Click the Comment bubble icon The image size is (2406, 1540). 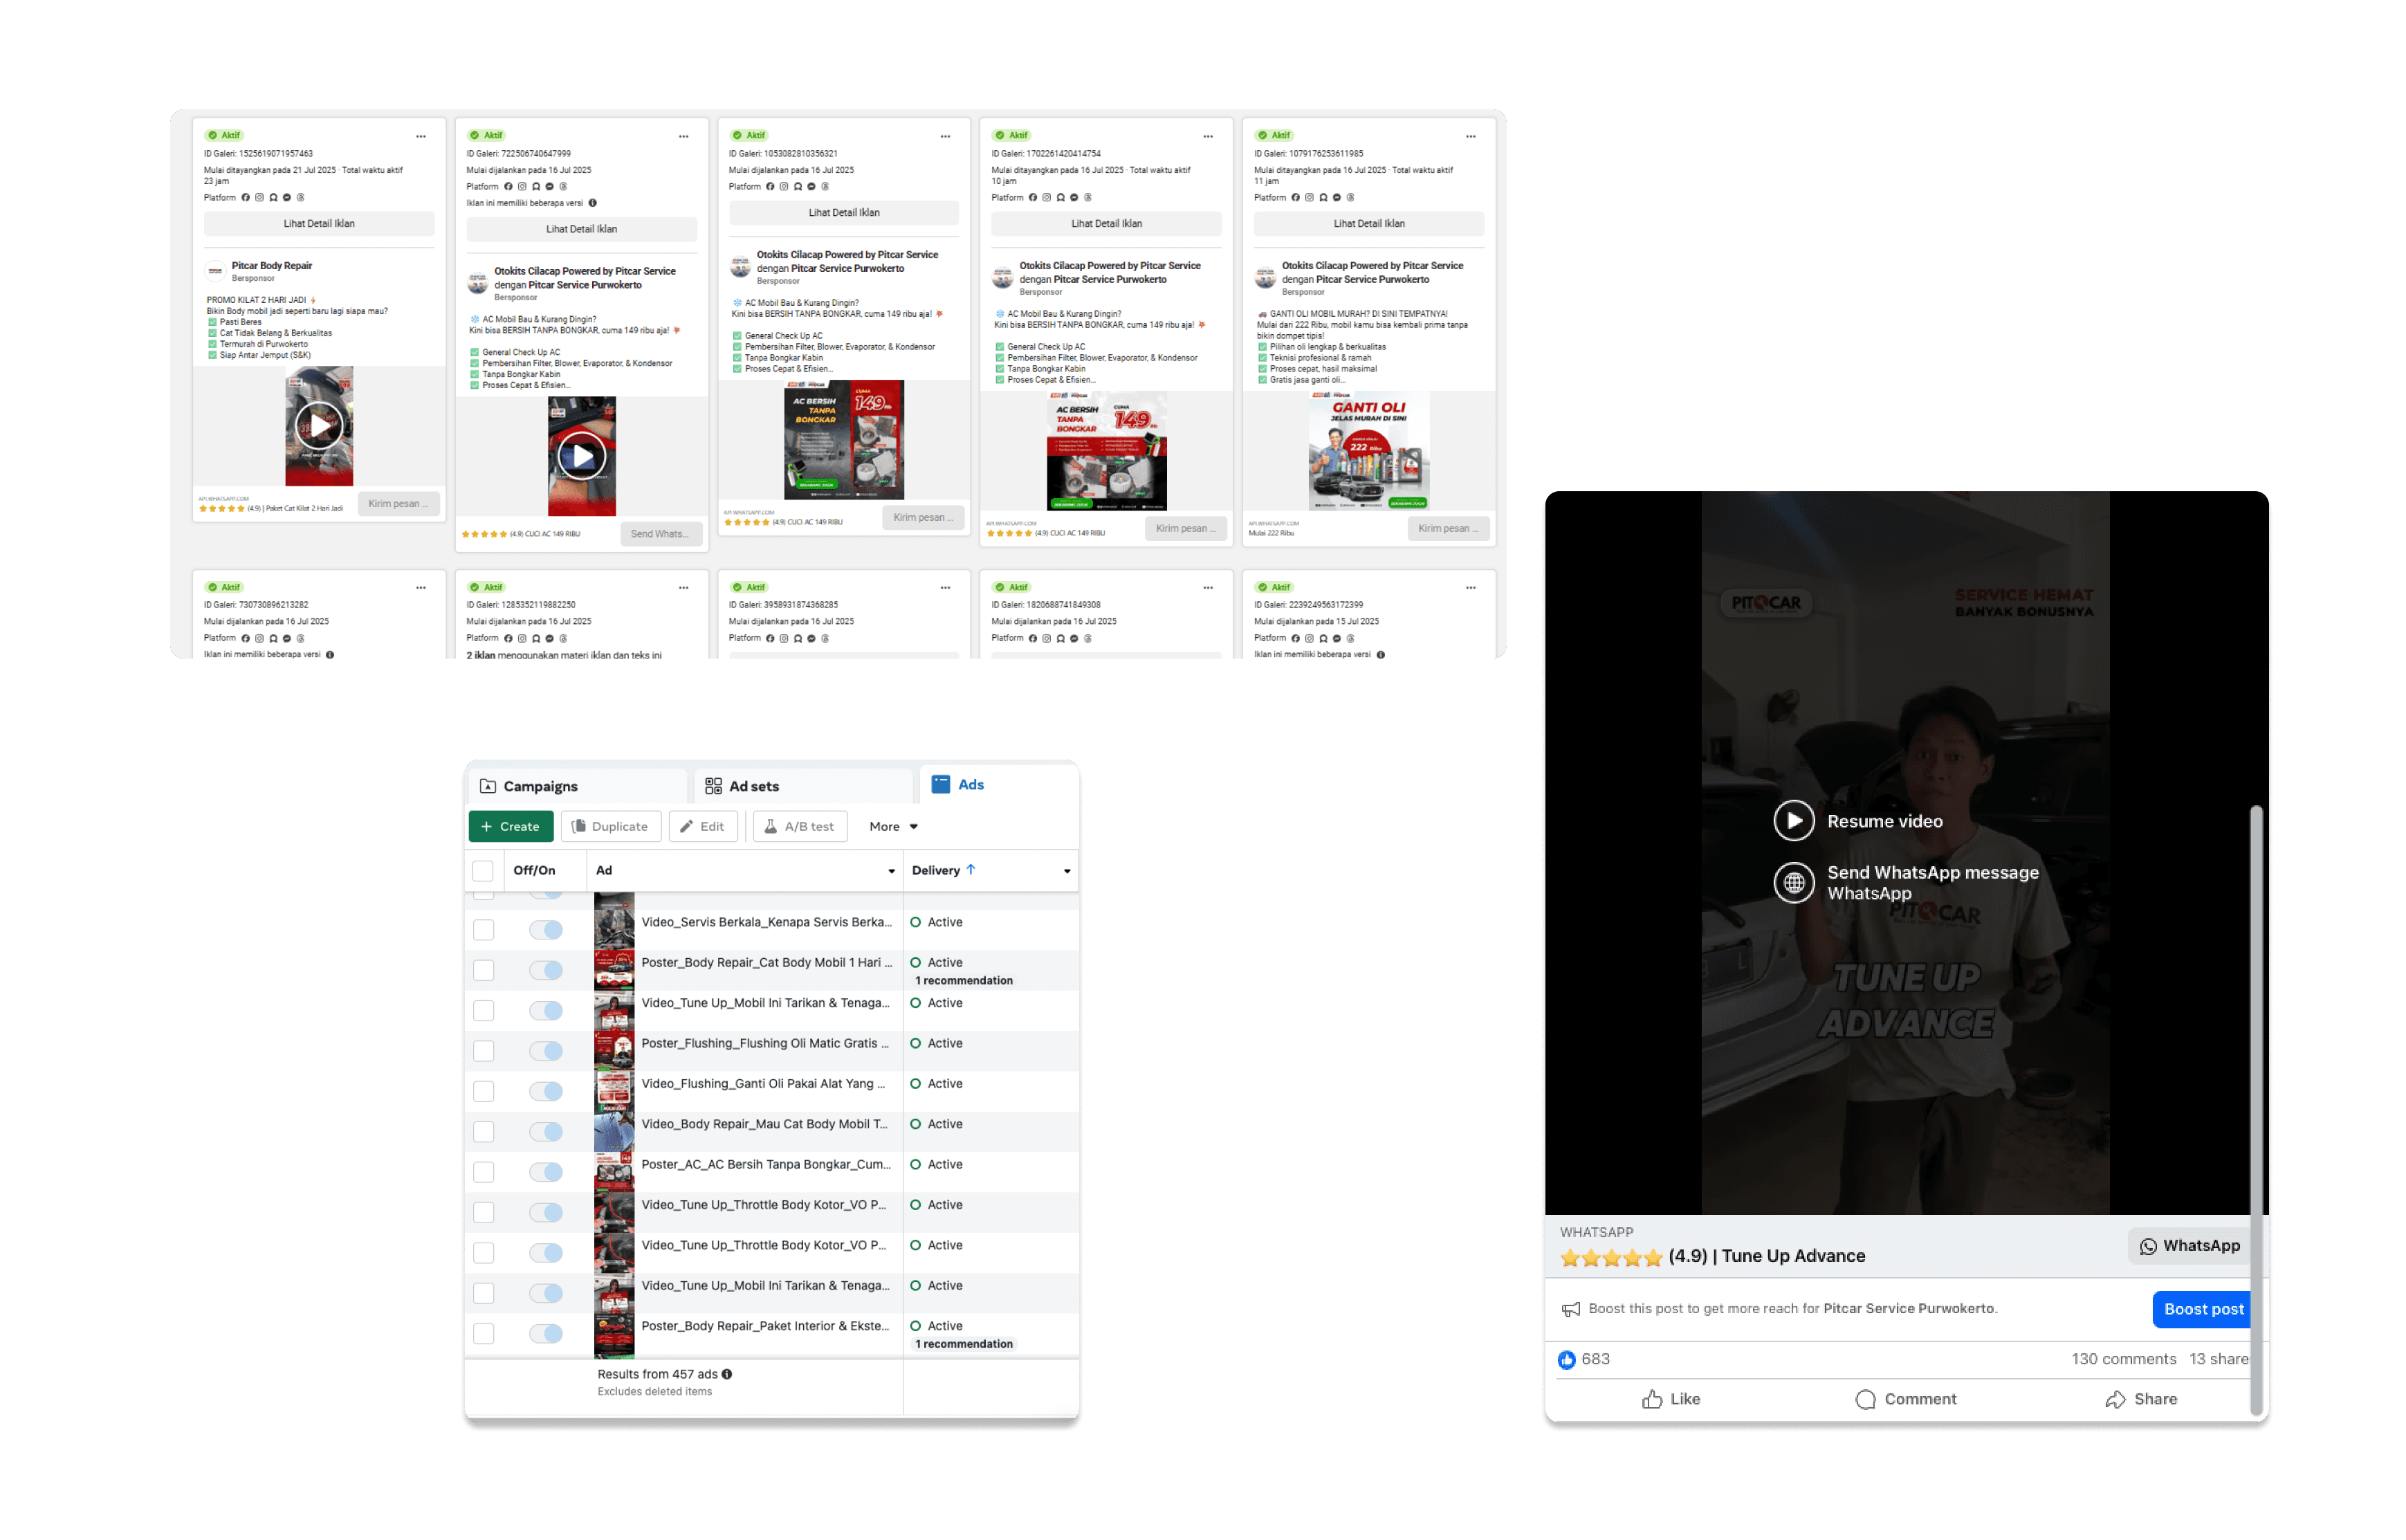pyautogui.click(x=1865, y=1399)
